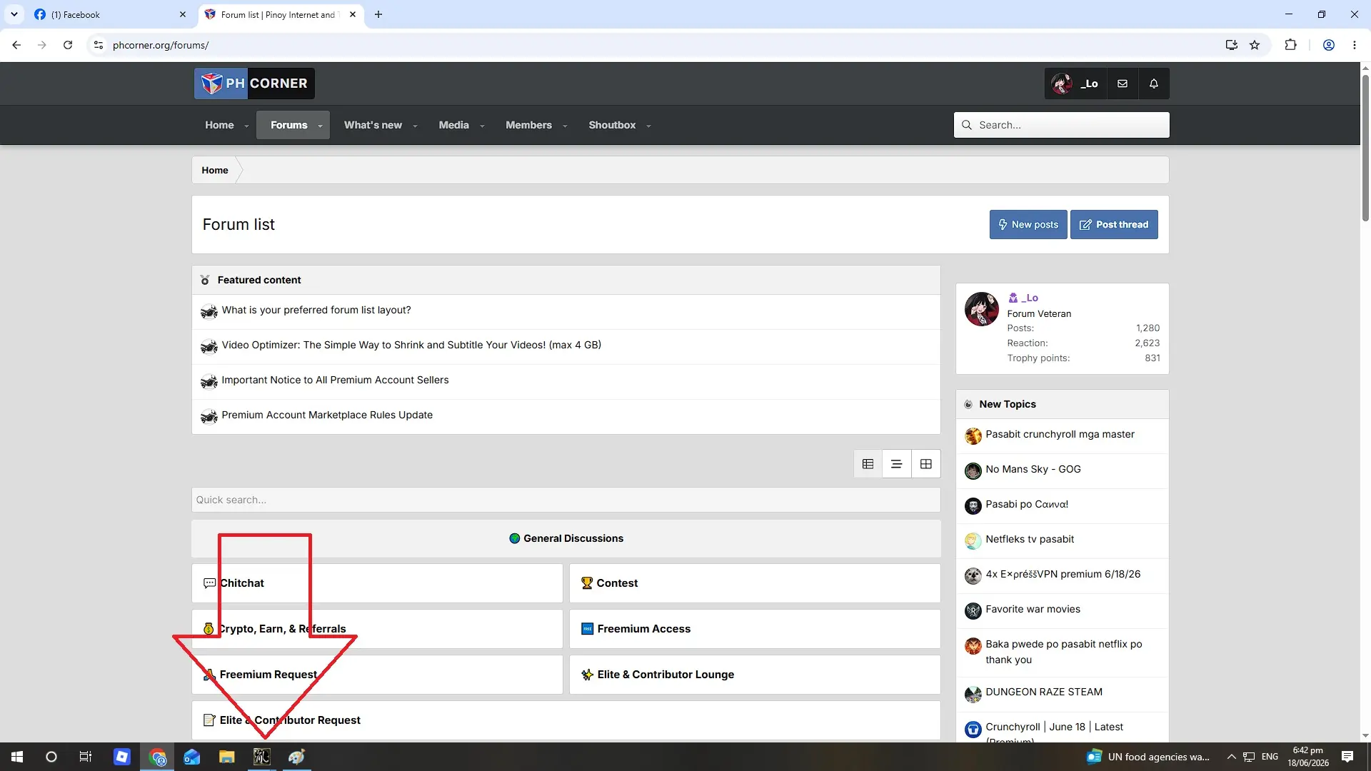Expand the Shoutbox dropdown arrow
Screen dimensions: 1371x771
pos(648,126)
